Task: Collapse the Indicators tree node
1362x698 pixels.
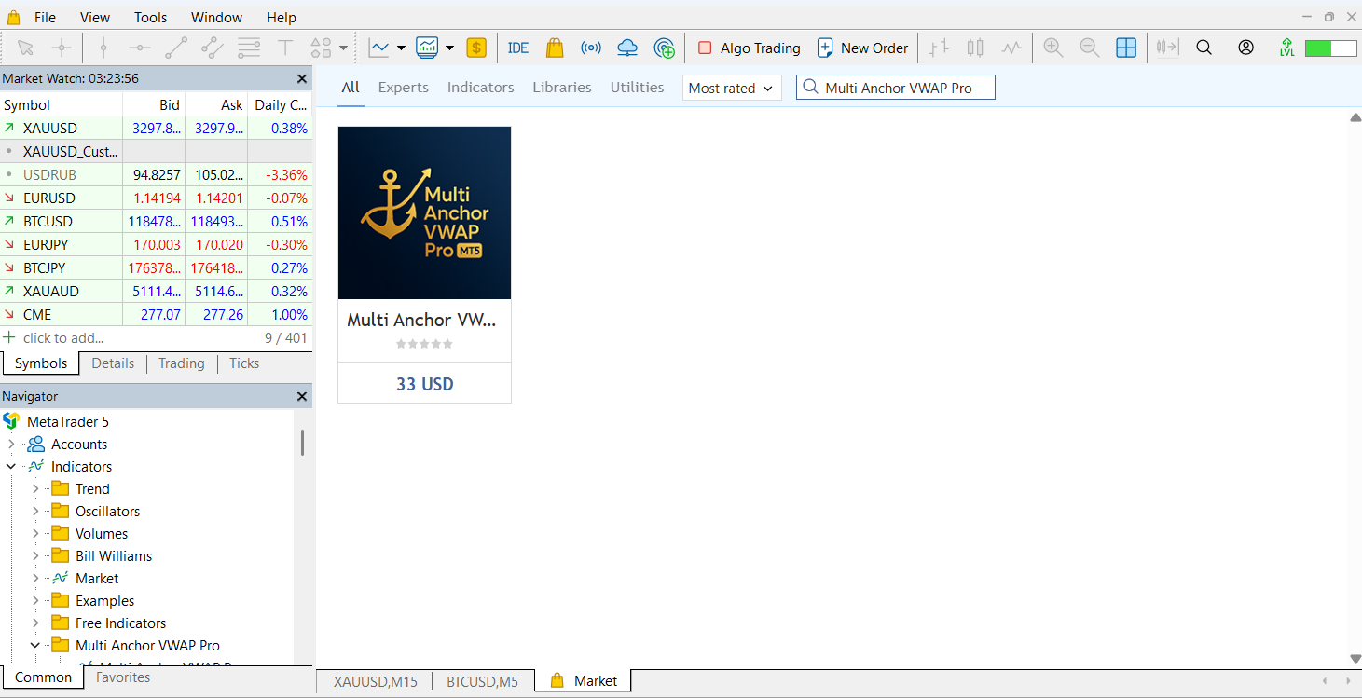Action: coord(11,467)
